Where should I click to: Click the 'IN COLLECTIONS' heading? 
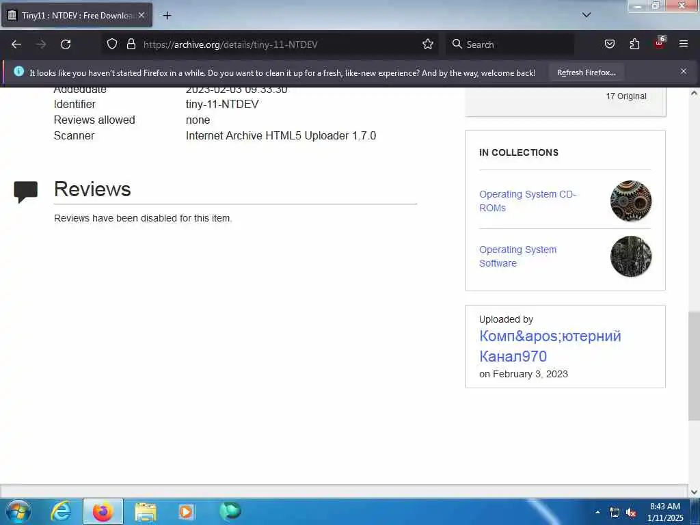point(519,152)
